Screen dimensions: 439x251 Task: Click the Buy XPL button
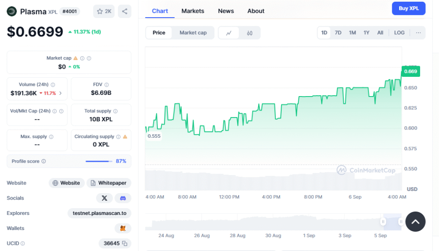(409, 9)
